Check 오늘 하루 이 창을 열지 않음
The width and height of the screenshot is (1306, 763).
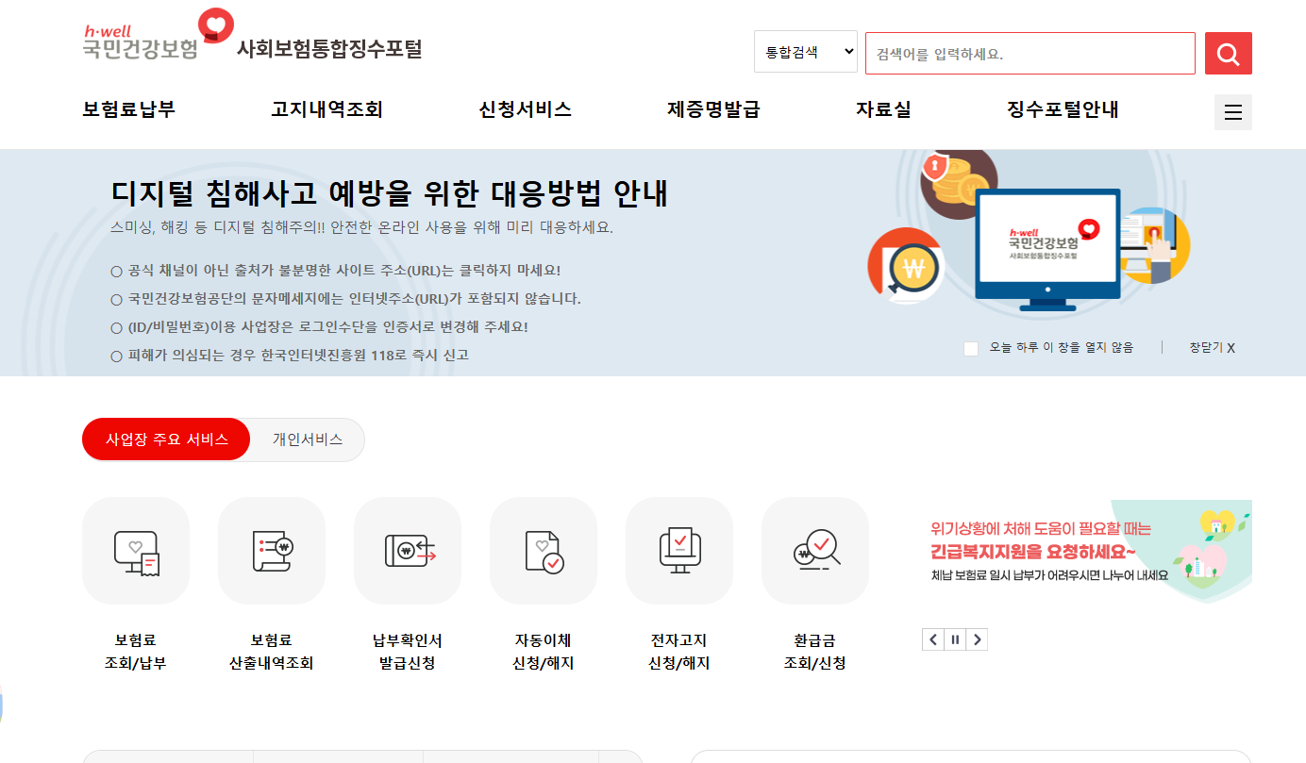(971, 349)
